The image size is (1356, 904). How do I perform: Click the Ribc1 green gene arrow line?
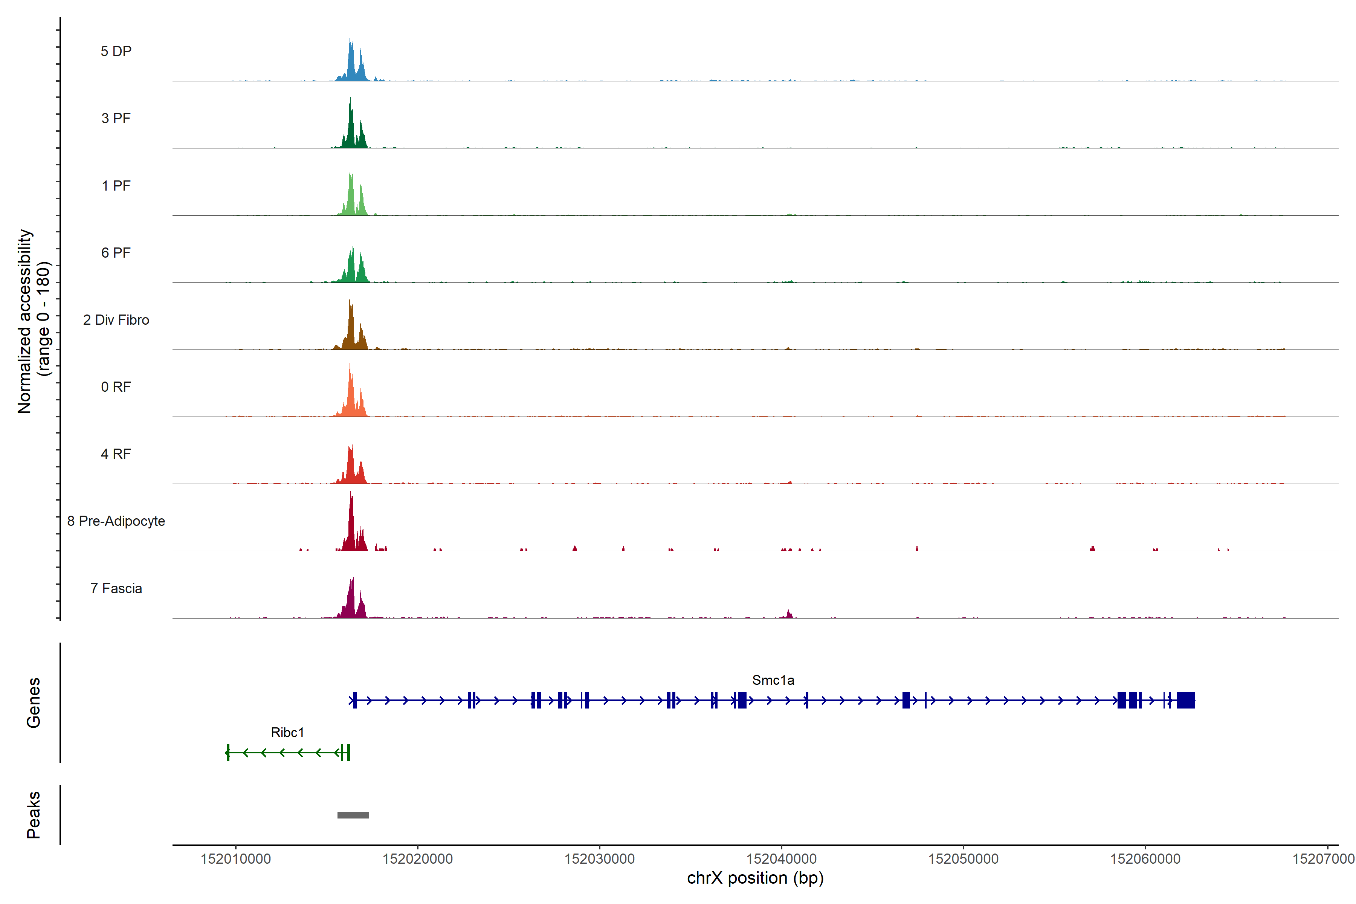tap(288, 753)
